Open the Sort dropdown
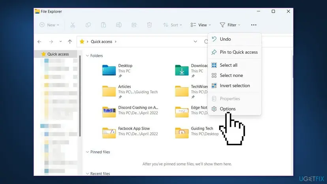 173,25
